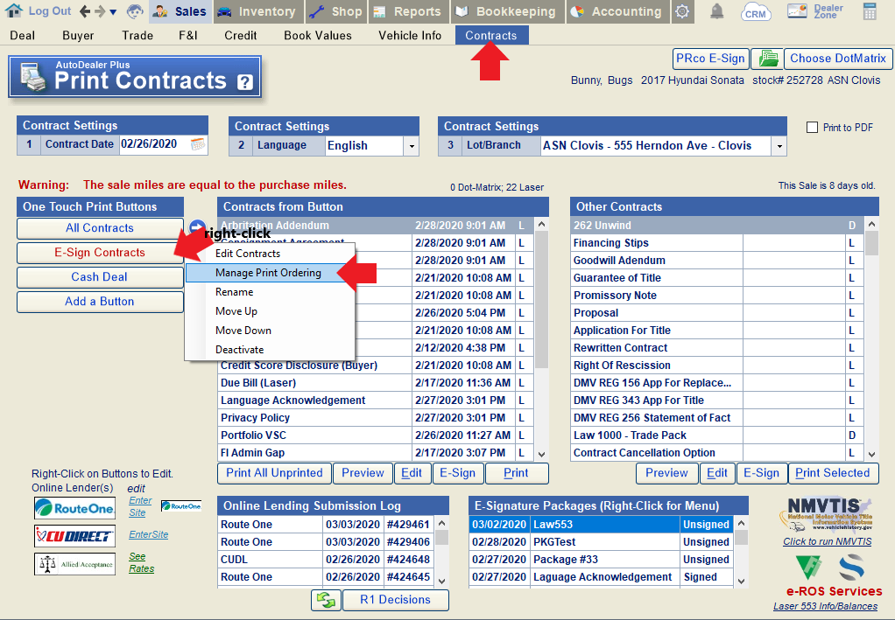Click the blue S e-ROS logo icon
The image size is (895, 620).
851,568
